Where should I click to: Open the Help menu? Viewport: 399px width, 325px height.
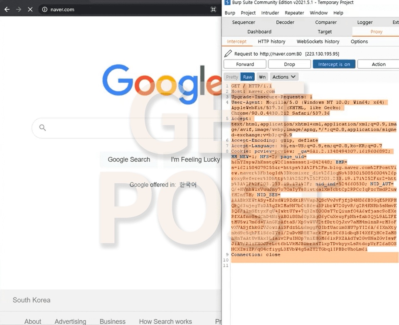click(x=338, y=13)
